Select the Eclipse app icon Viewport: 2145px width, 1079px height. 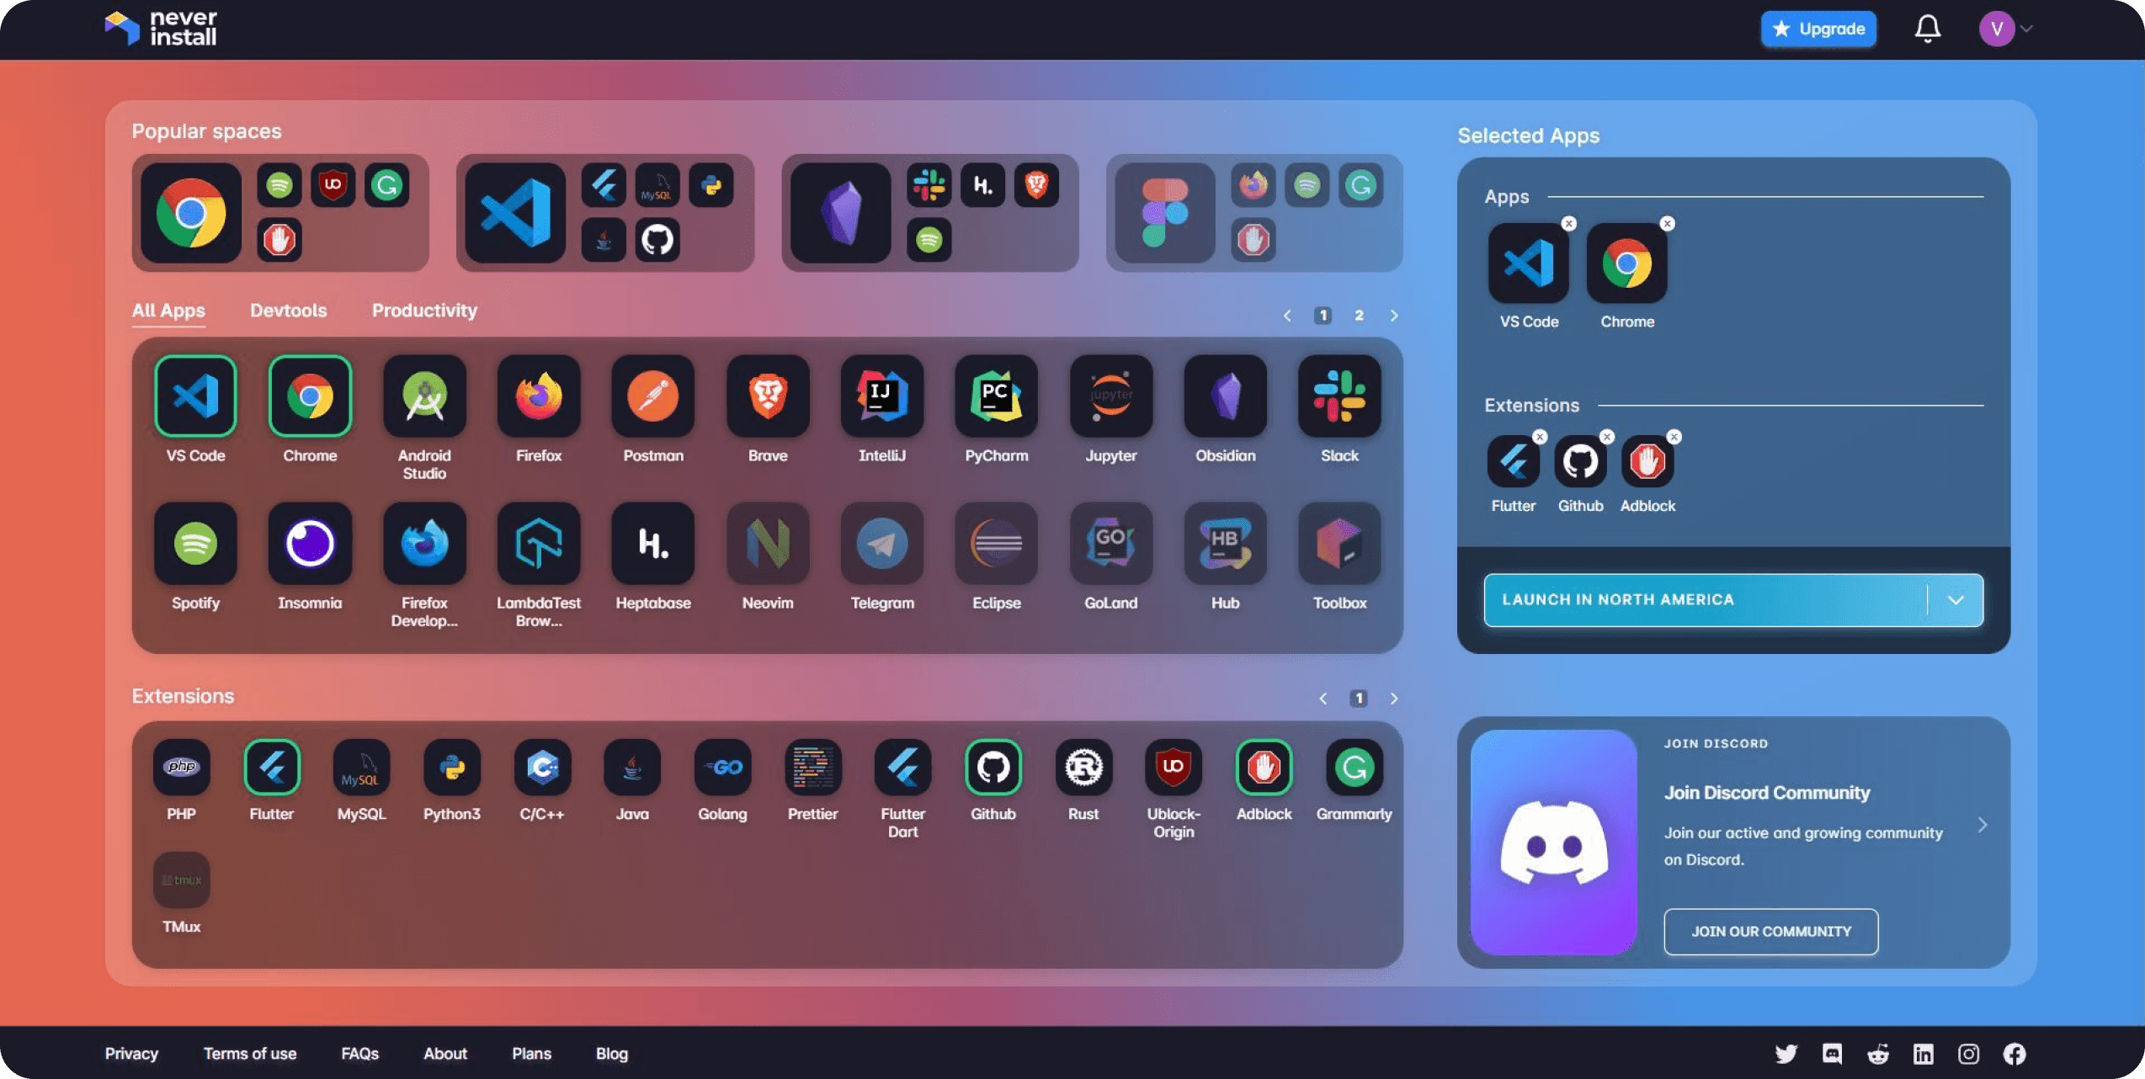click(997, 544)
